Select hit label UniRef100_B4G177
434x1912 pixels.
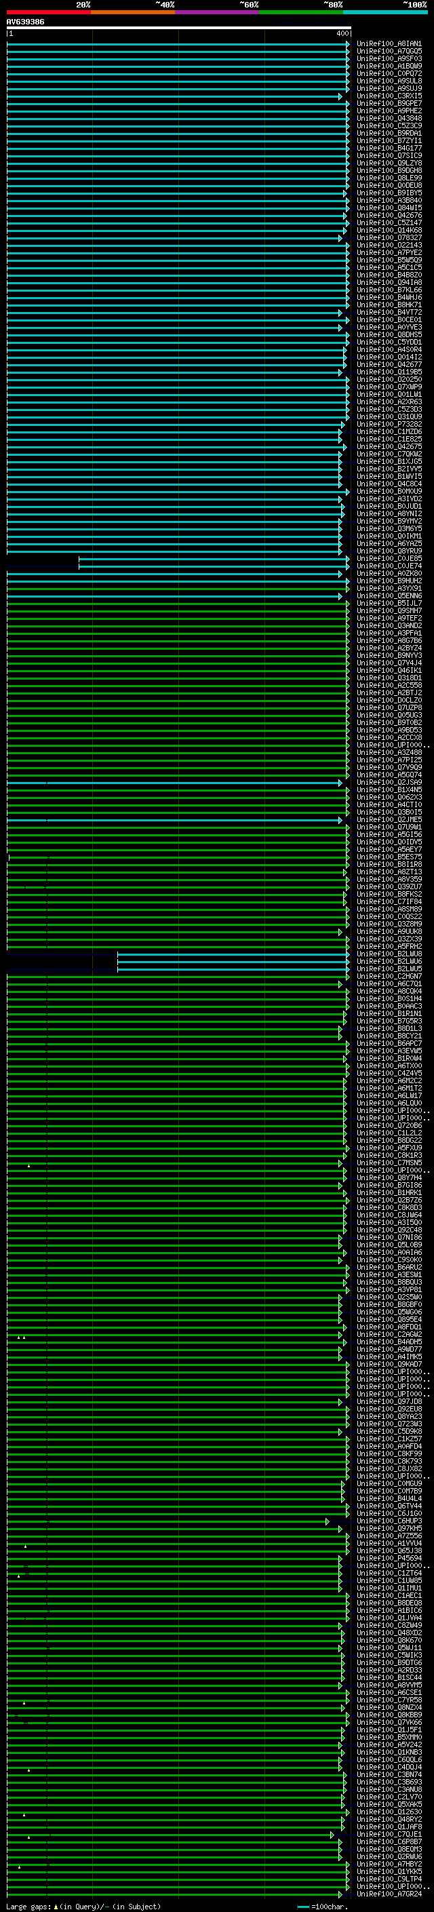click(389, 149)
